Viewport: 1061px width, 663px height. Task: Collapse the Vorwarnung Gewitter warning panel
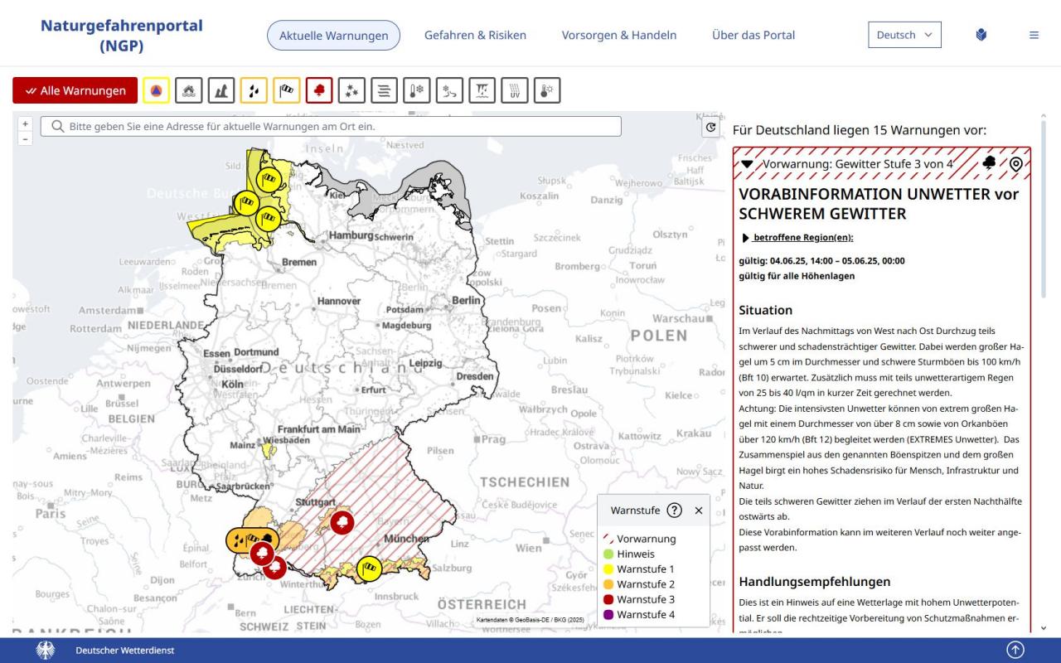tap(748, 164)
